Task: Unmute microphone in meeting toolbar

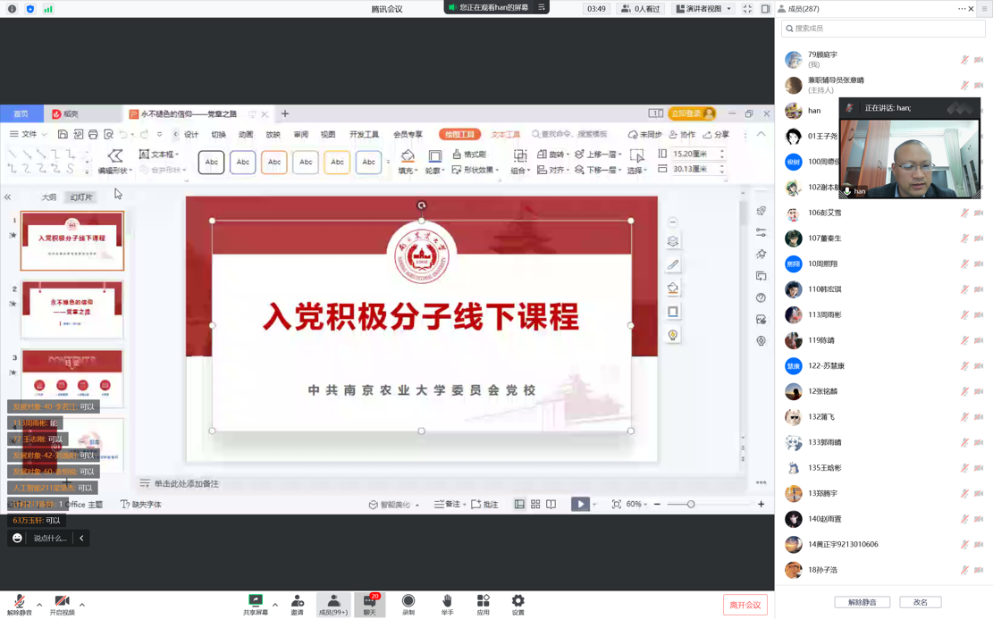Action: point(19,603)
